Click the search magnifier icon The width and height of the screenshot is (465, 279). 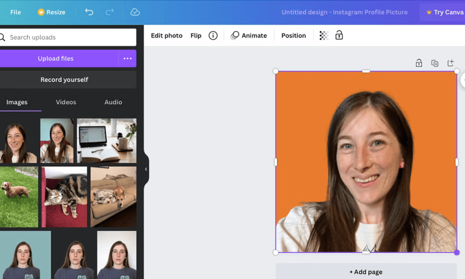[x=2, y=37]
